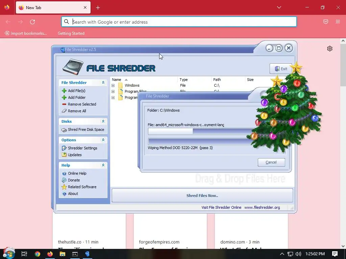
Task: Open the notification center icon
Action: point(335,254)
